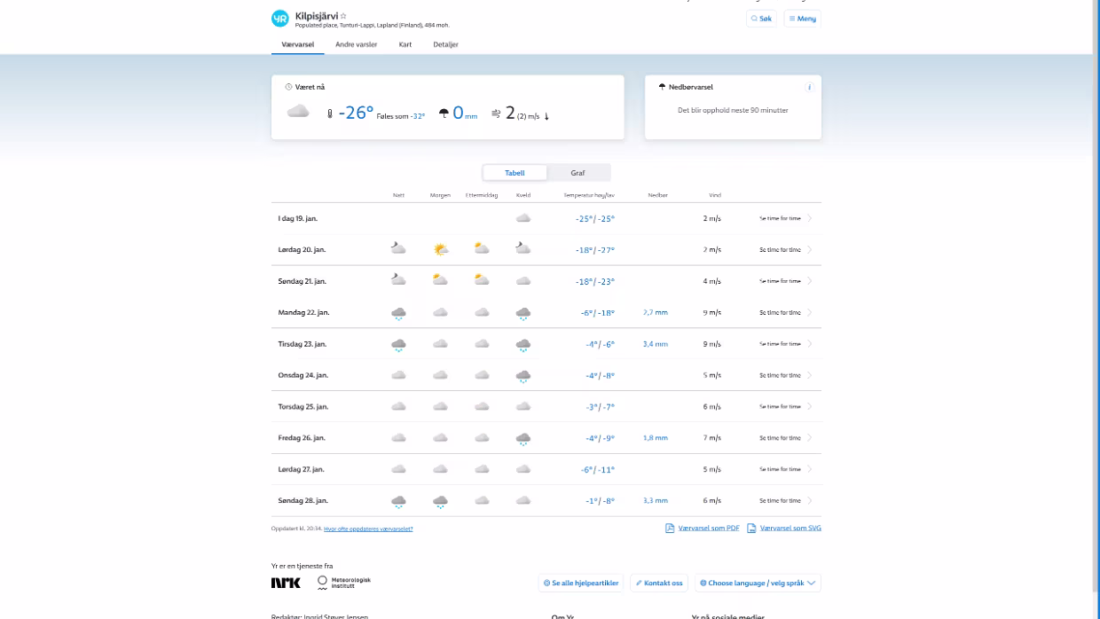Open the Andre varsler tab
Image resolution: width=1100 pixels, height=619 pixels.
point(356,44)
